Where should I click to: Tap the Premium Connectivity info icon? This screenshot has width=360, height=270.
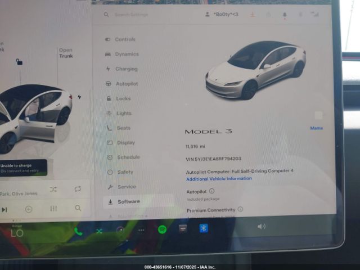tap(240, 209)
